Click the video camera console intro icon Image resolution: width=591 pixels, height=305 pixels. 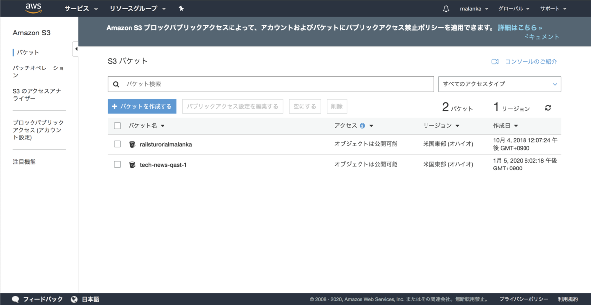[x=495, y=62]
